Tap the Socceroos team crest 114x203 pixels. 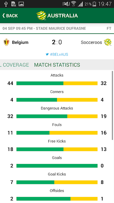coord(108,42)
